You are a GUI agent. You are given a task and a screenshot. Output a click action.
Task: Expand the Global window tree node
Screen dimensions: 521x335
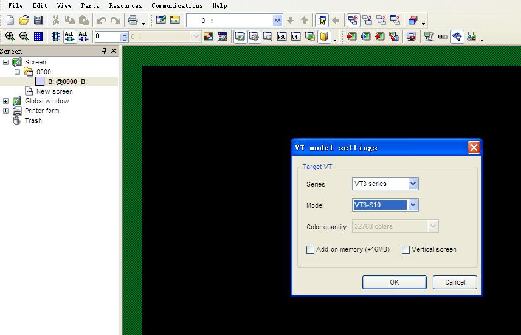pyautogui.click(x=6, y=101)
